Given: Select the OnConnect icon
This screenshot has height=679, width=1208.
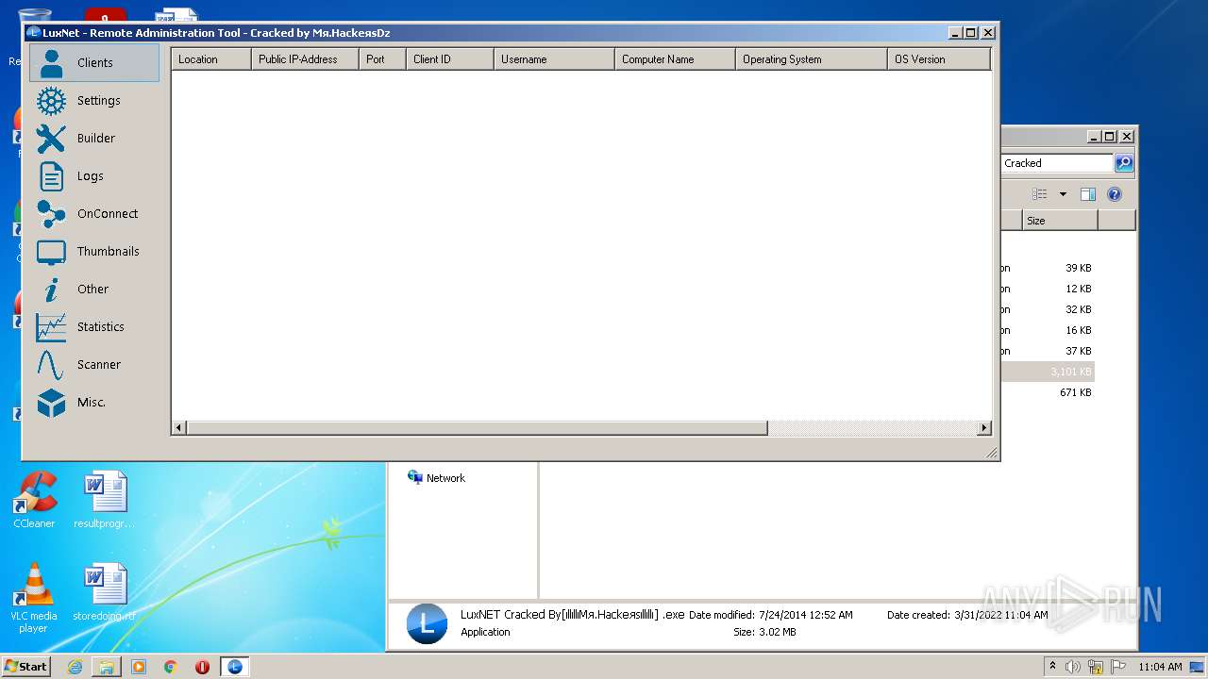Looking at the screenshot, I should tap(51, 213).
